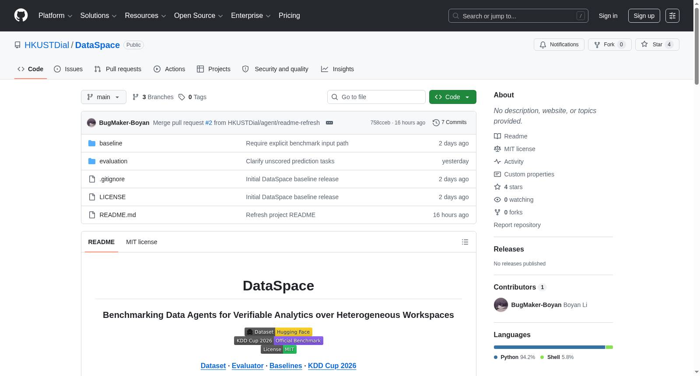
Task: Expand the Resources menu
Action: [x=145, y=16]
